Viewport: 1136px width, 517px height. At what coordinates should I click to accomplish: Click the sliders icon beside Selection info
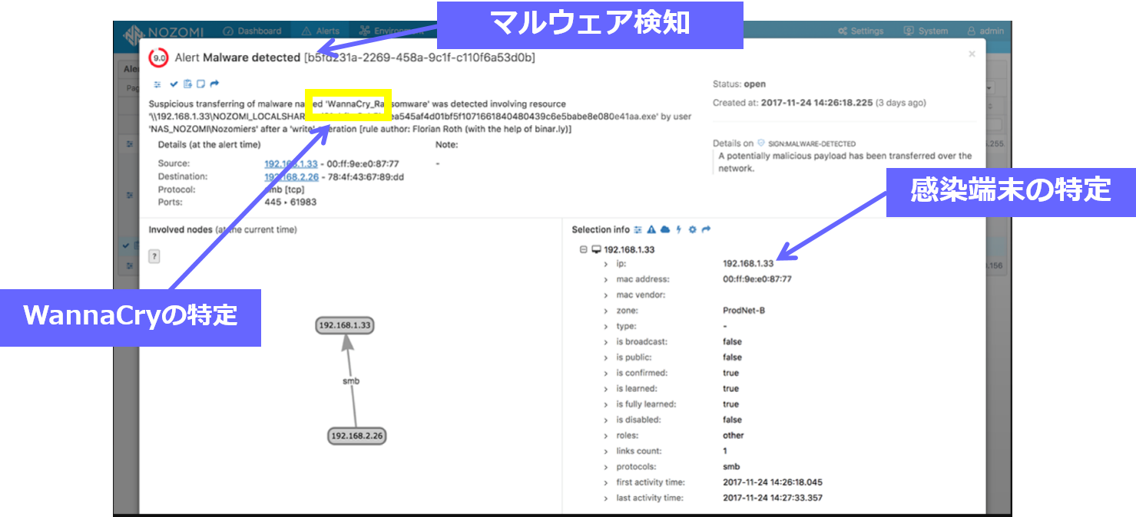(x=638, y=229)
